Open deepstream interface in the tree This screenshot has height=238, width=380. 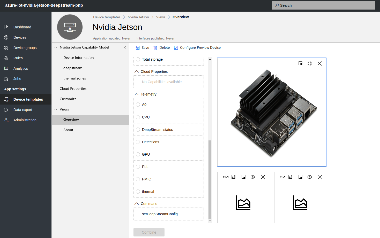pos(73,68)
